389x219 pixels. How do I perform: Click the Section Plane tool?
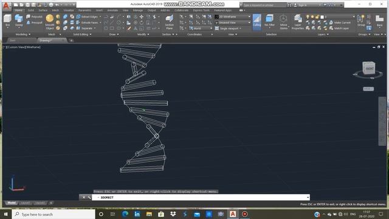170,22
